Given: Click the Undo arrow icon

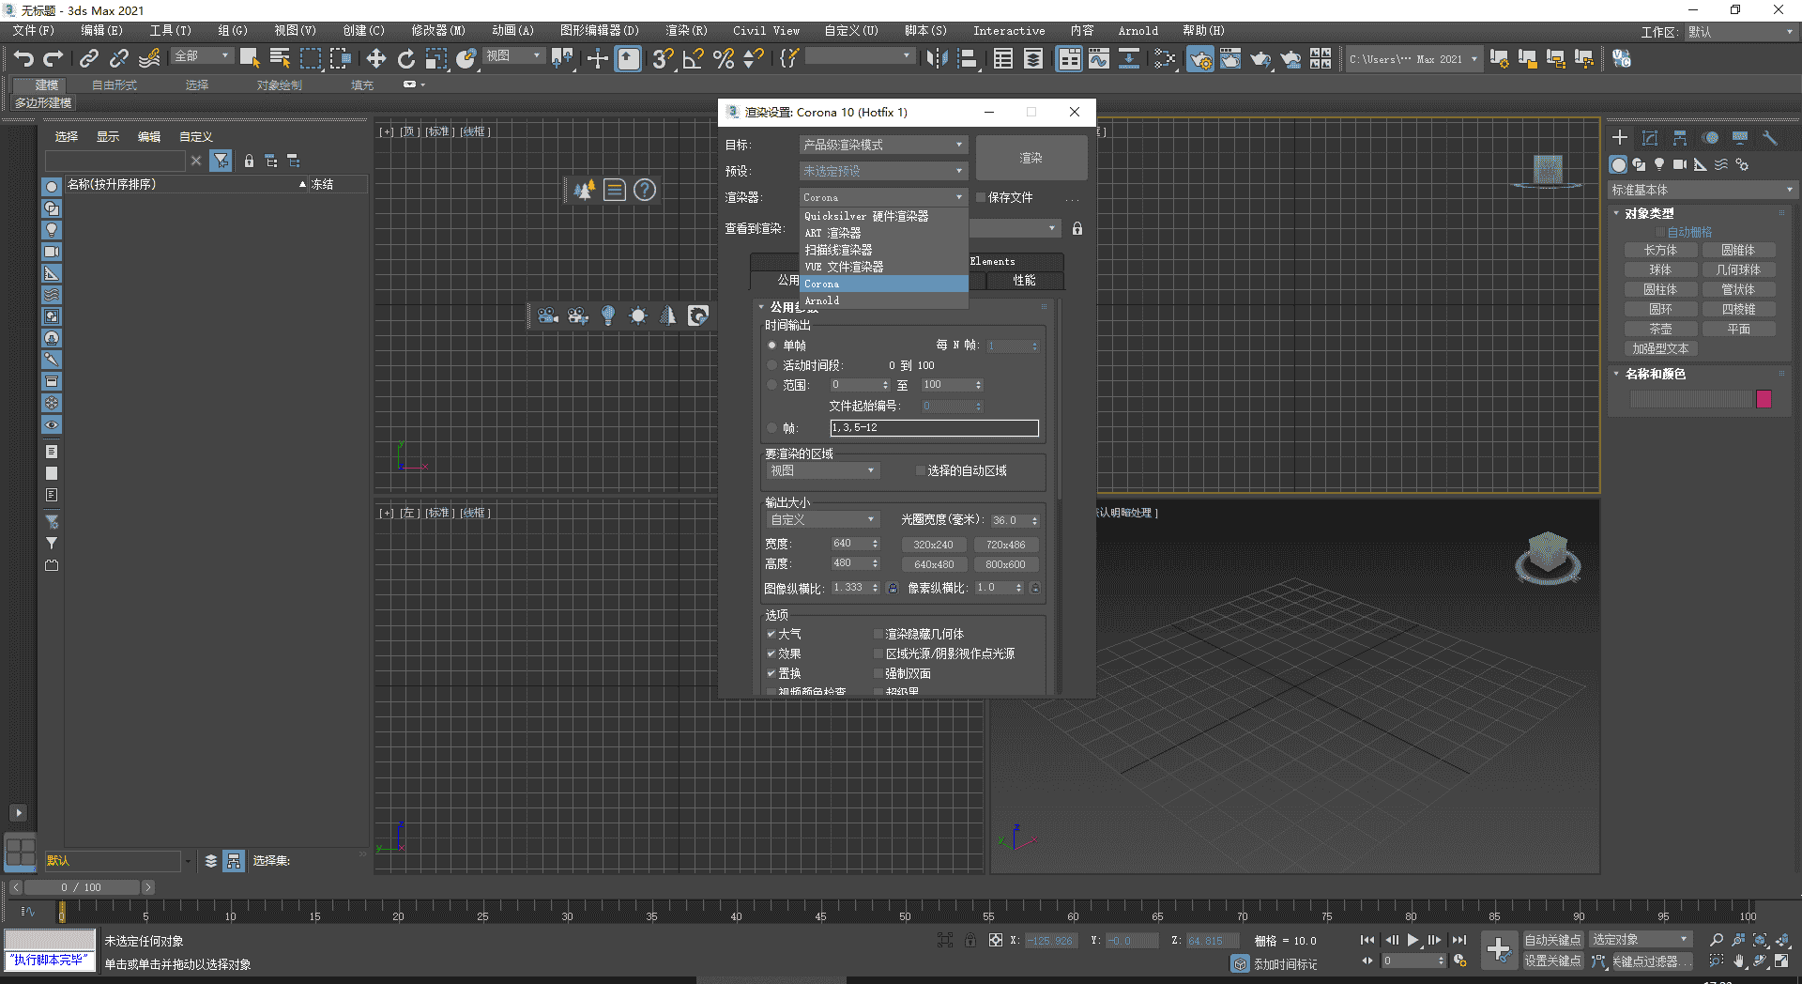Looking at the screenshot, I should coord(23,59).
